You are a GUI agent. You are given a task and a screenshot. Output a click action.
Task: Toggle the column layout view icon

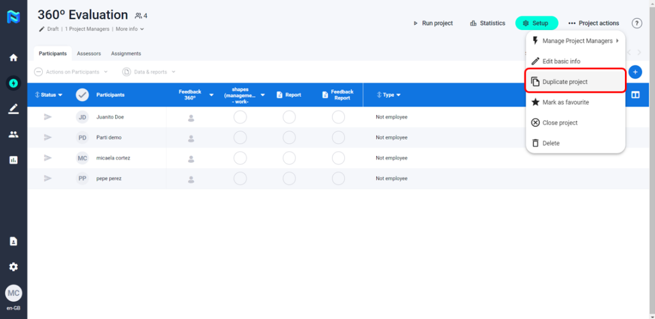635,95
